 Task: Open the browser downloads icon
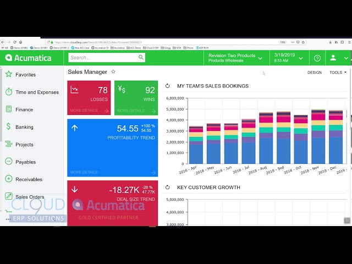pyautogui.click(x=331, y=42)
